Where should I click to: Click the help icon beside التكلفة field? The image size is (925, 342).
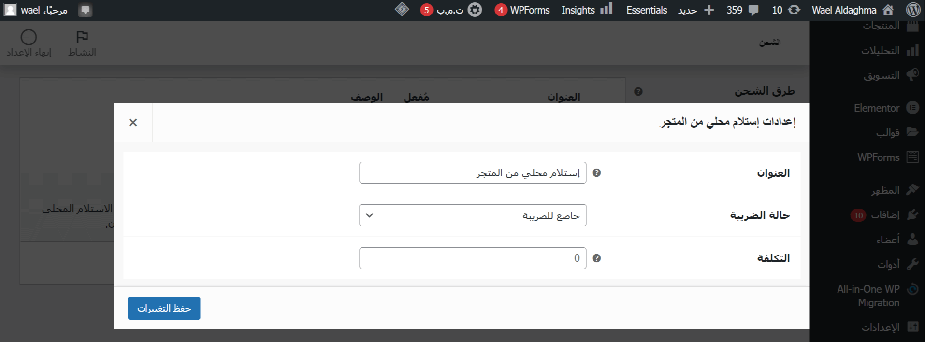pos(596,258)
